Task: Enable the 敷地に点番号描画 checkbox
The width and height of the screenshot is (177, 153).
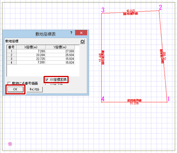Action: (x=9, y=83)
